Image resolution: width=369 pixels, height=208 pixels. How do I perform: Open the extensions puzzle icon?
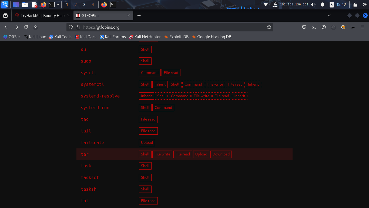click(333, 27)
